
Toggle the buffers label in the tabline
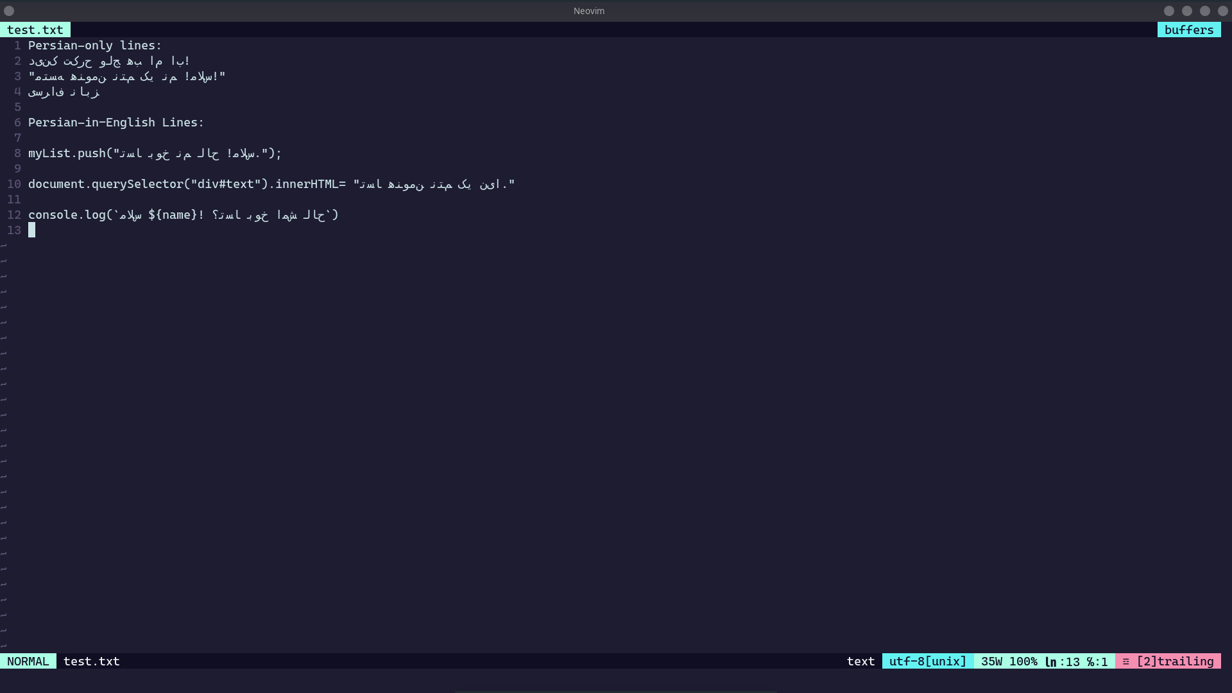pyautogui.click(x=1190, y=30)
